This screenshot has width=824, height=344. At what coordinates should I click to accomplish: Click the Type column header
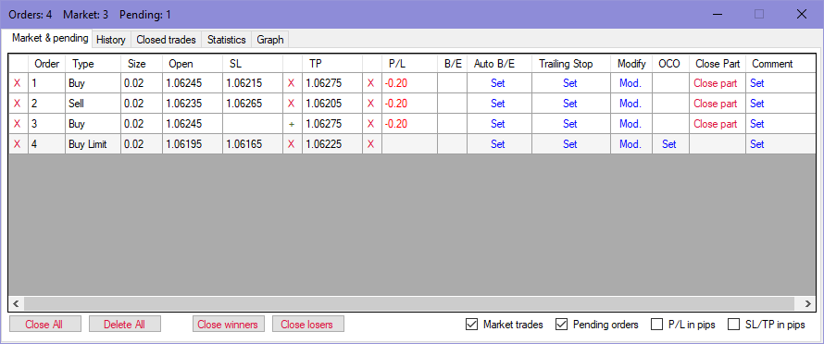click(x=93, y=64)
